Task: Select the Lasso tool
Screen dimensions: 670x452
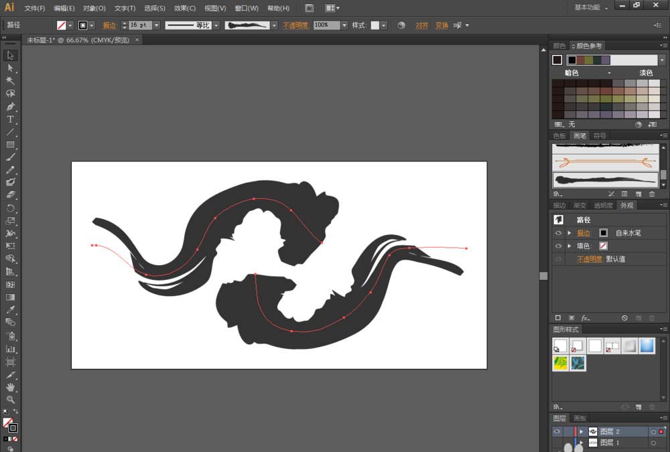Action: coord(10,94)
